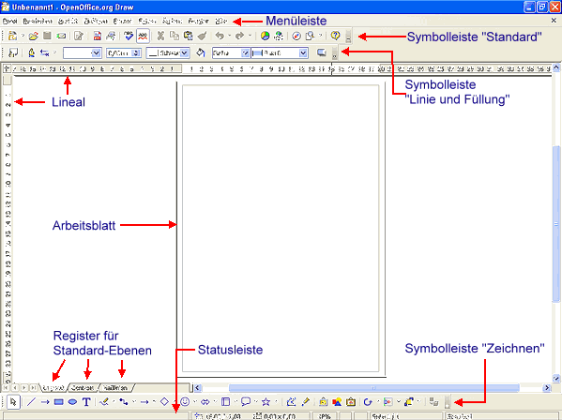Select the Rectangle tool

point(59,402)
